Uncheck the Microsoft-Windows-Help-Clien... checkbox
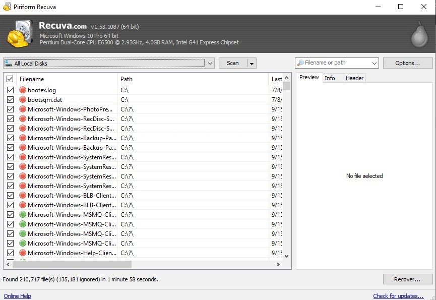Image resolution: width=436 pixels, height=300 pixels. 10,253
